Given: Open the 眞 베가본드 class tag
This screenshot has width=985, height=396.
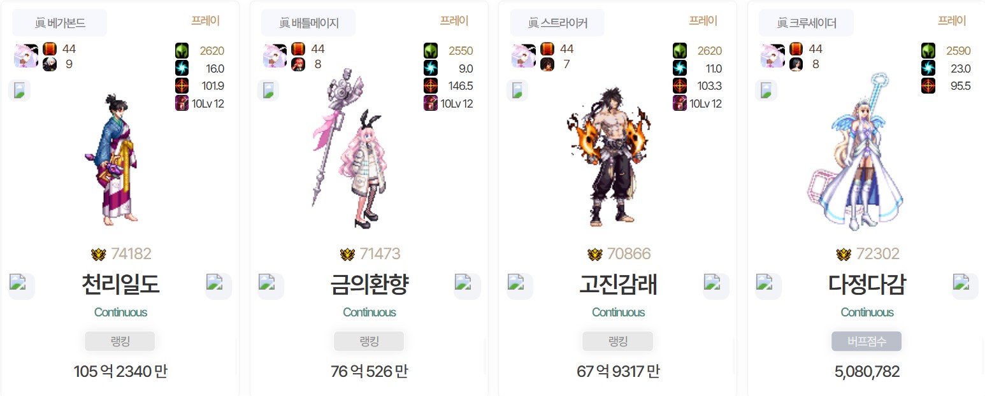Looking at the screenshot, I should point(60,24).
